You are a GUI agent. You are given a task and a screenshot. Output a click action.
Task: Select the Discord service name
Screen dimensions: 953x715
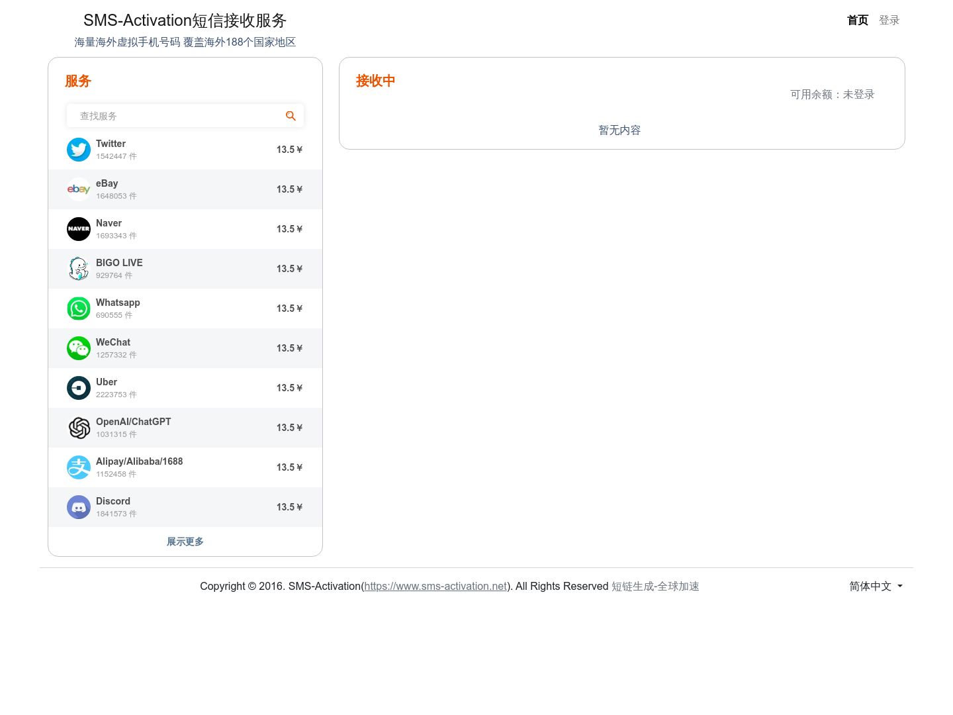click(x=113, y=501)
